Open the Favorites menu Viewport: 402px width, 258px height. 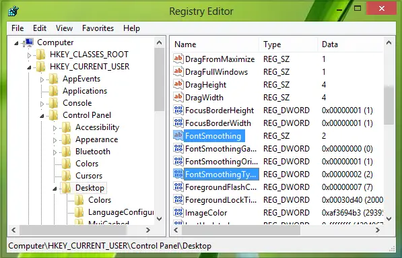tap(98, 28)
